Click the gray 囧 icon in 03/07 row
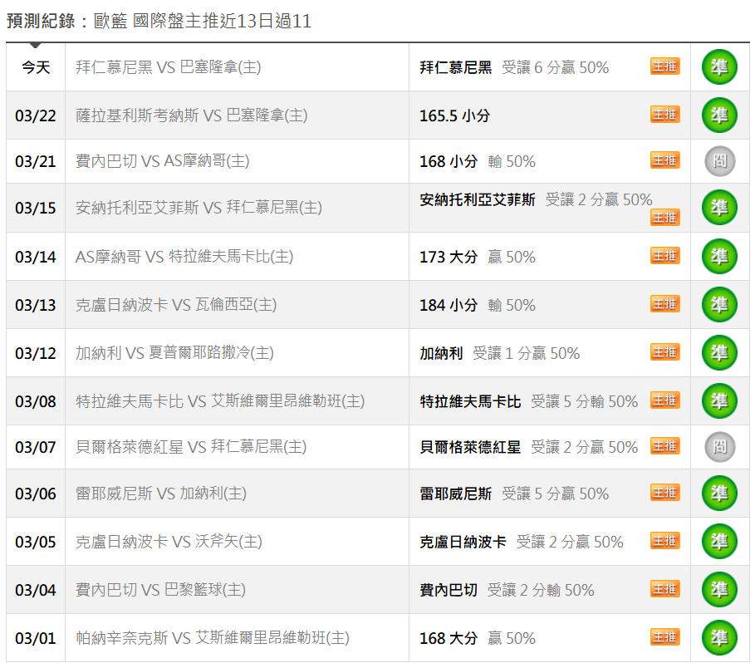The image size is (755, 663). point(720,447)
